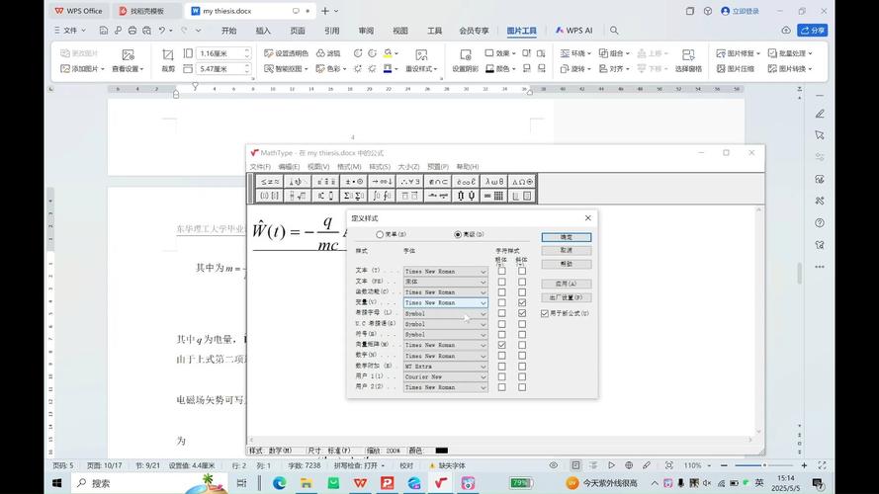The image size is (879, 494).
Task: Open MathType arrow symbols palette
Action: 382,182
